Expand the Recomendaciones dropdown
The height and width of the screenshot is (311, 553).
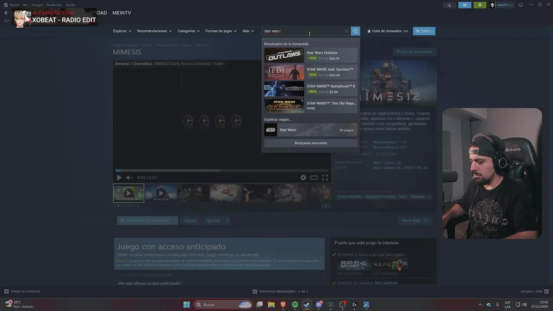(154, 31)
